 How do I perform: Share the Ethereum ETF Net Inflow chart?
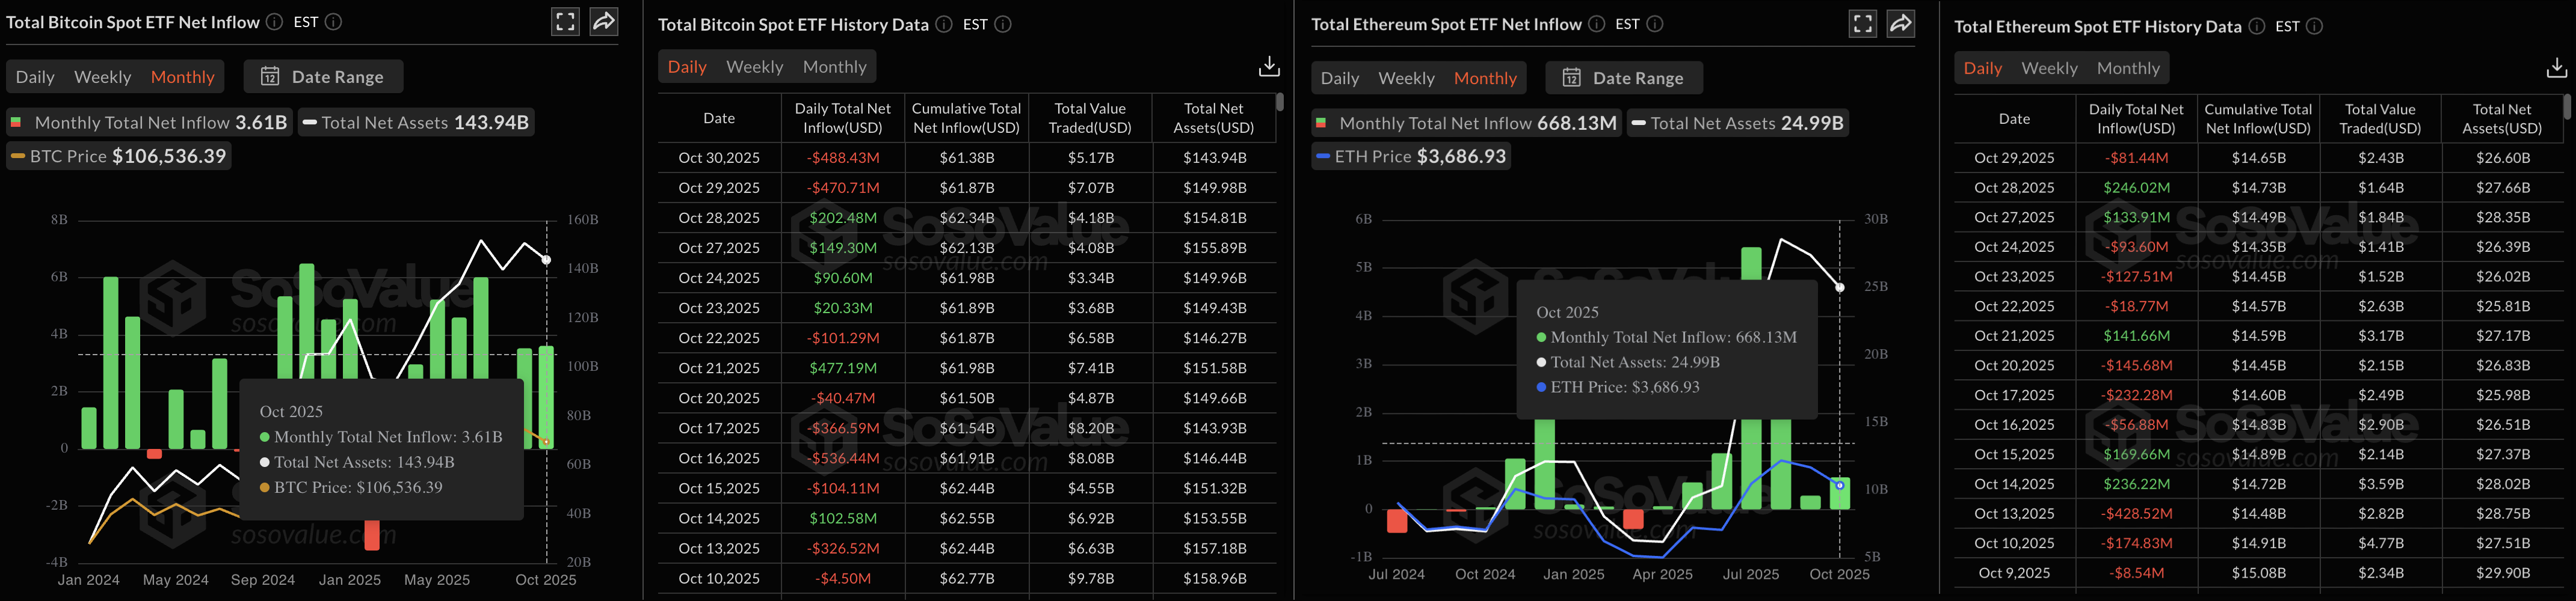click(1900, 24)
